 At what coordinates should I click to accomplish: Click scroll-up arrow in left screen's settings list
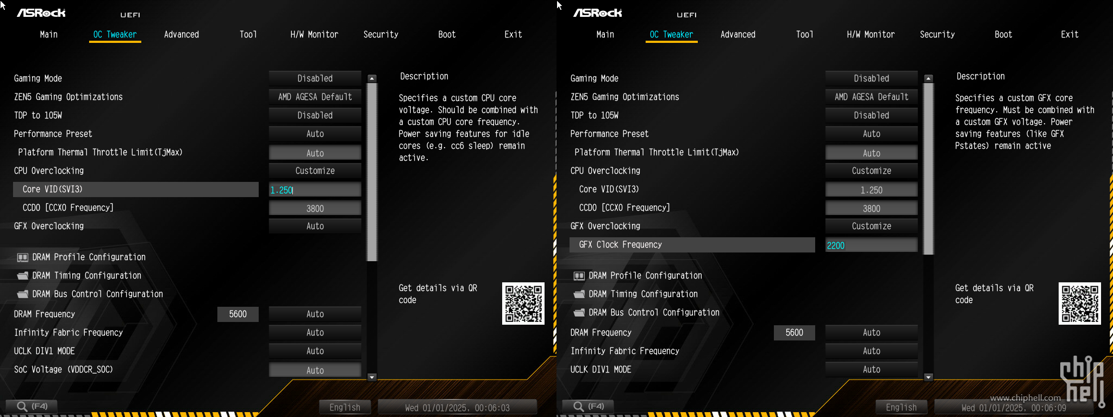click(x=372, y=79)
